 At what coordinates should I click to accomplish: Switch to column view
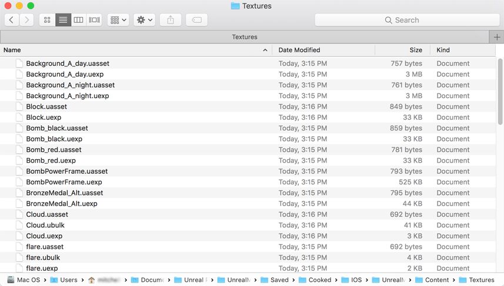[x=78, y=20]
